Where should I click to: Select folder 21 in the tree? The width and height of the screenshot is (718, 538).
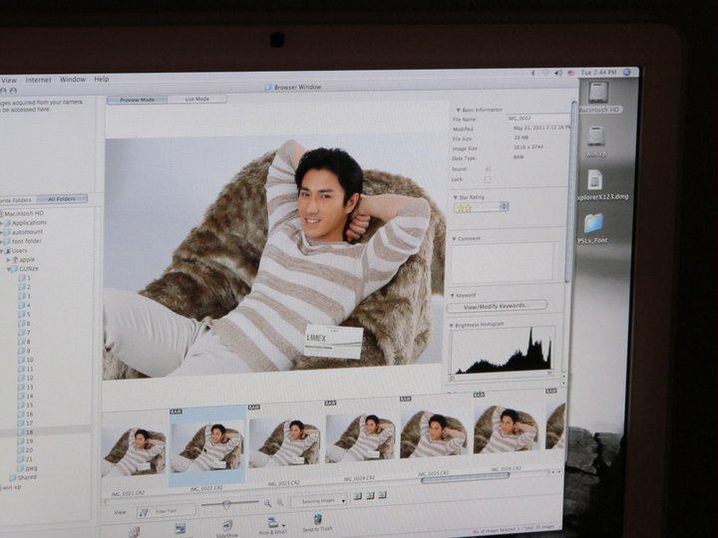tap(27, 459)
